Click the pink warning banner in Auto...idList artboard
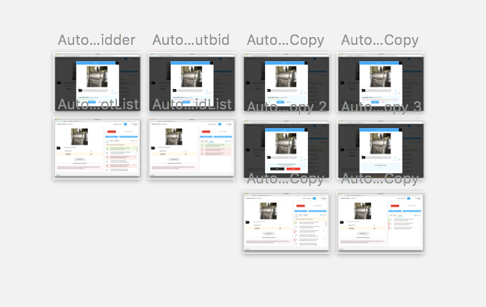The image size is (486, 307). pyautogui.click(x=173, y=168)
